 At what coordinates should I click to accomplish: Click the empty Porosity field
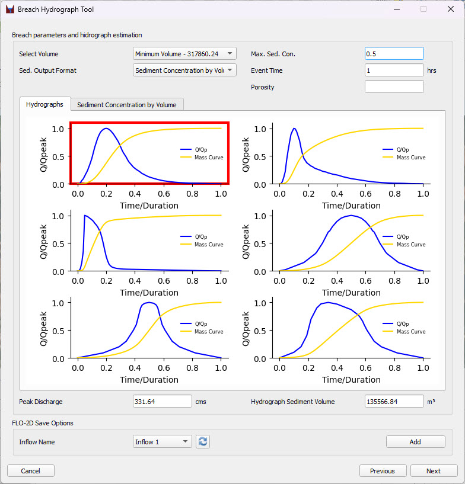394,87
